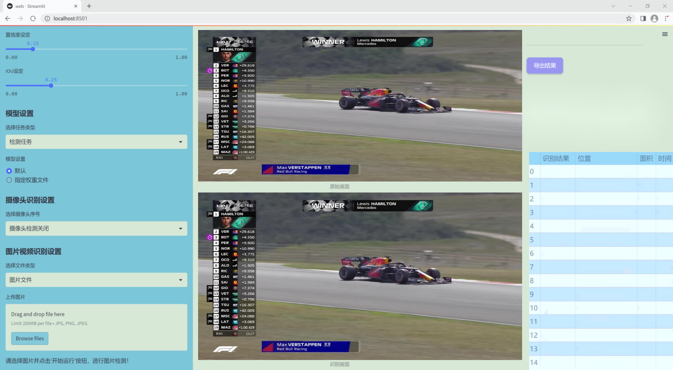Open the Streamlit hamburger menu
Viewport: 673px width, 370px height.
point(665,34)
